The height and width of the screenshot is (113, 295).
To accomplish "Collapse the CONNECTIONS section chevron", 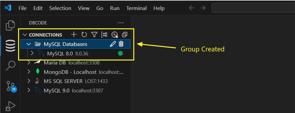I will (x=25, y=35).
